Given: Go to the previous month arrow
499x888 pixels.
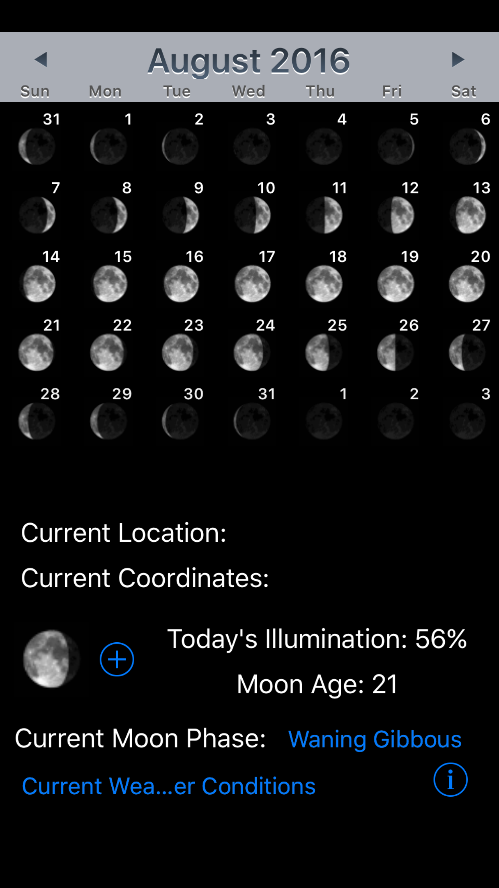Looking at the screenshot, I should 41,60.
